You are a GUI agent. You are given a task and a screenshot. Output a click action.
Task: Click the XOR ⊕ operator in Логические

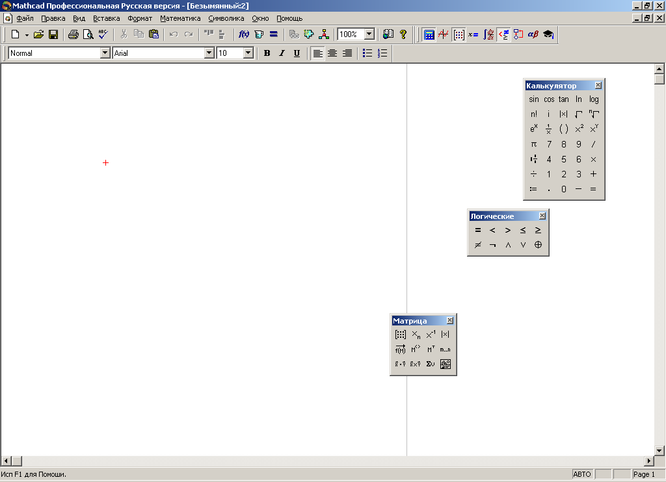[x=538, y=245]
